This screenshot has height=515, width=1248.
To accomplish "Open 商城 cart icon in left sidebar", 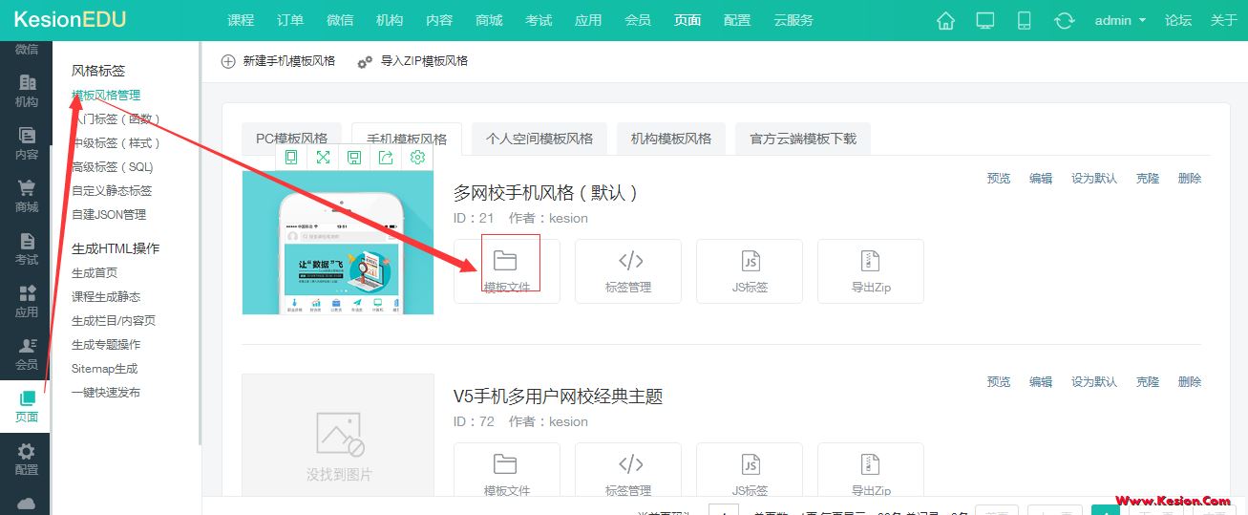I will click(27, 195).
